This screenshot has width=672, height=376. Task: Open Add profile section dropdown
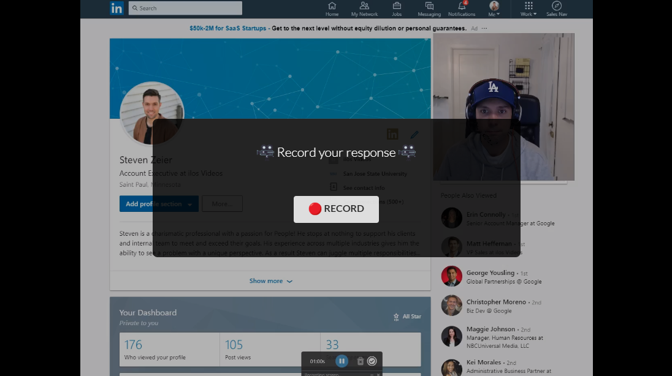click(159, 204)
